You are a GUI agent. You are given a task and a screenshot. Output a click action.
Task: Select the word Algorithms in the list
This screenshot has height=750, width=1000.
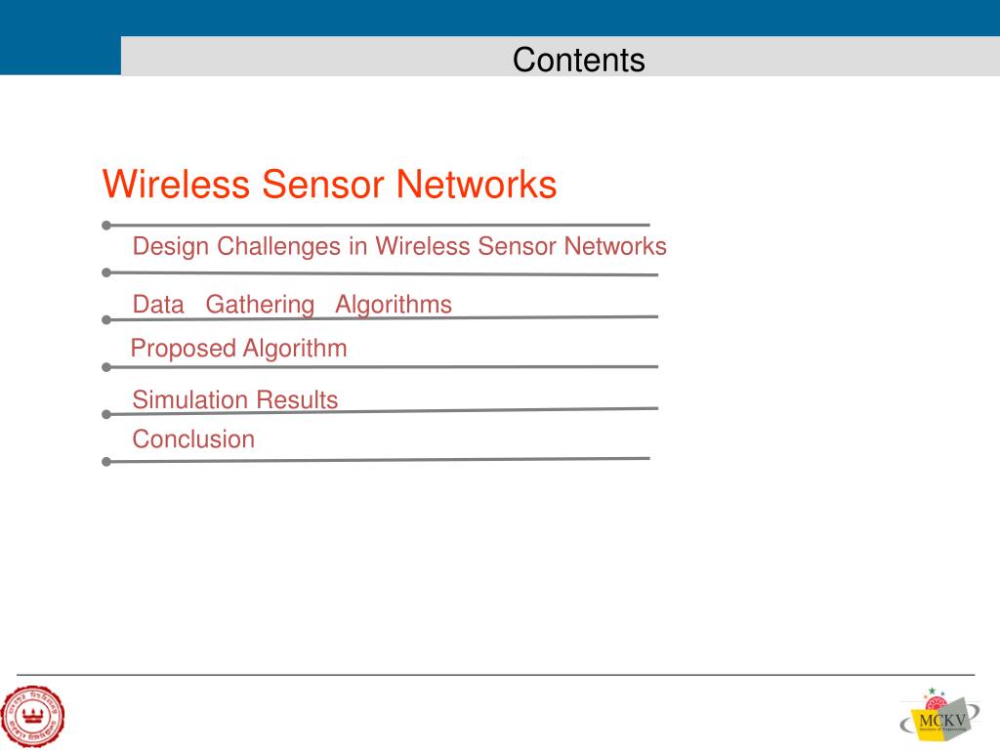pos(394,305)
